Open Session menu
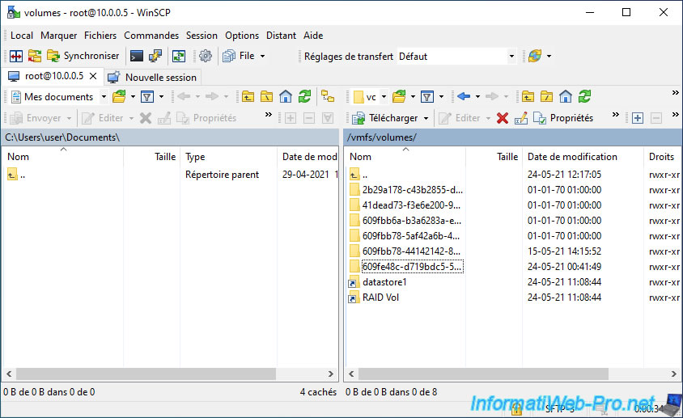Screen dimensions: 683x418 [x=202, y=36]
